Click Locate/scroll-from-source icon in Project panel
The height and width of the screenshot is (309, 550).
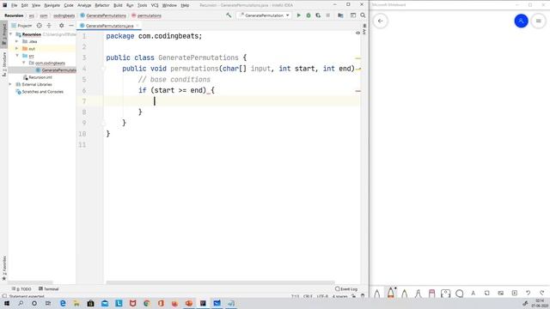tap(40, 26)
